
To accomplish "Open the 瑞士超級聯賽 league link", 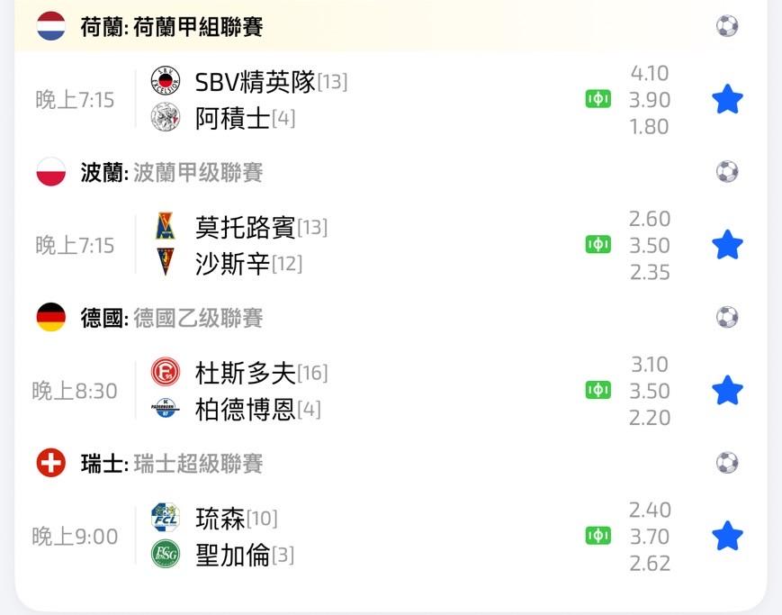I will coord(198,464).
